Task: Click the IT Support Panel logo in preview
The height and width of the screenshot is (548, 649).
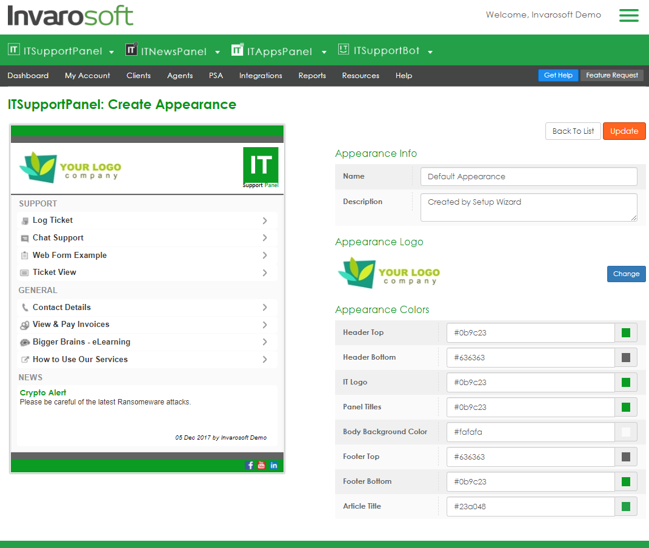Action: 261,168
